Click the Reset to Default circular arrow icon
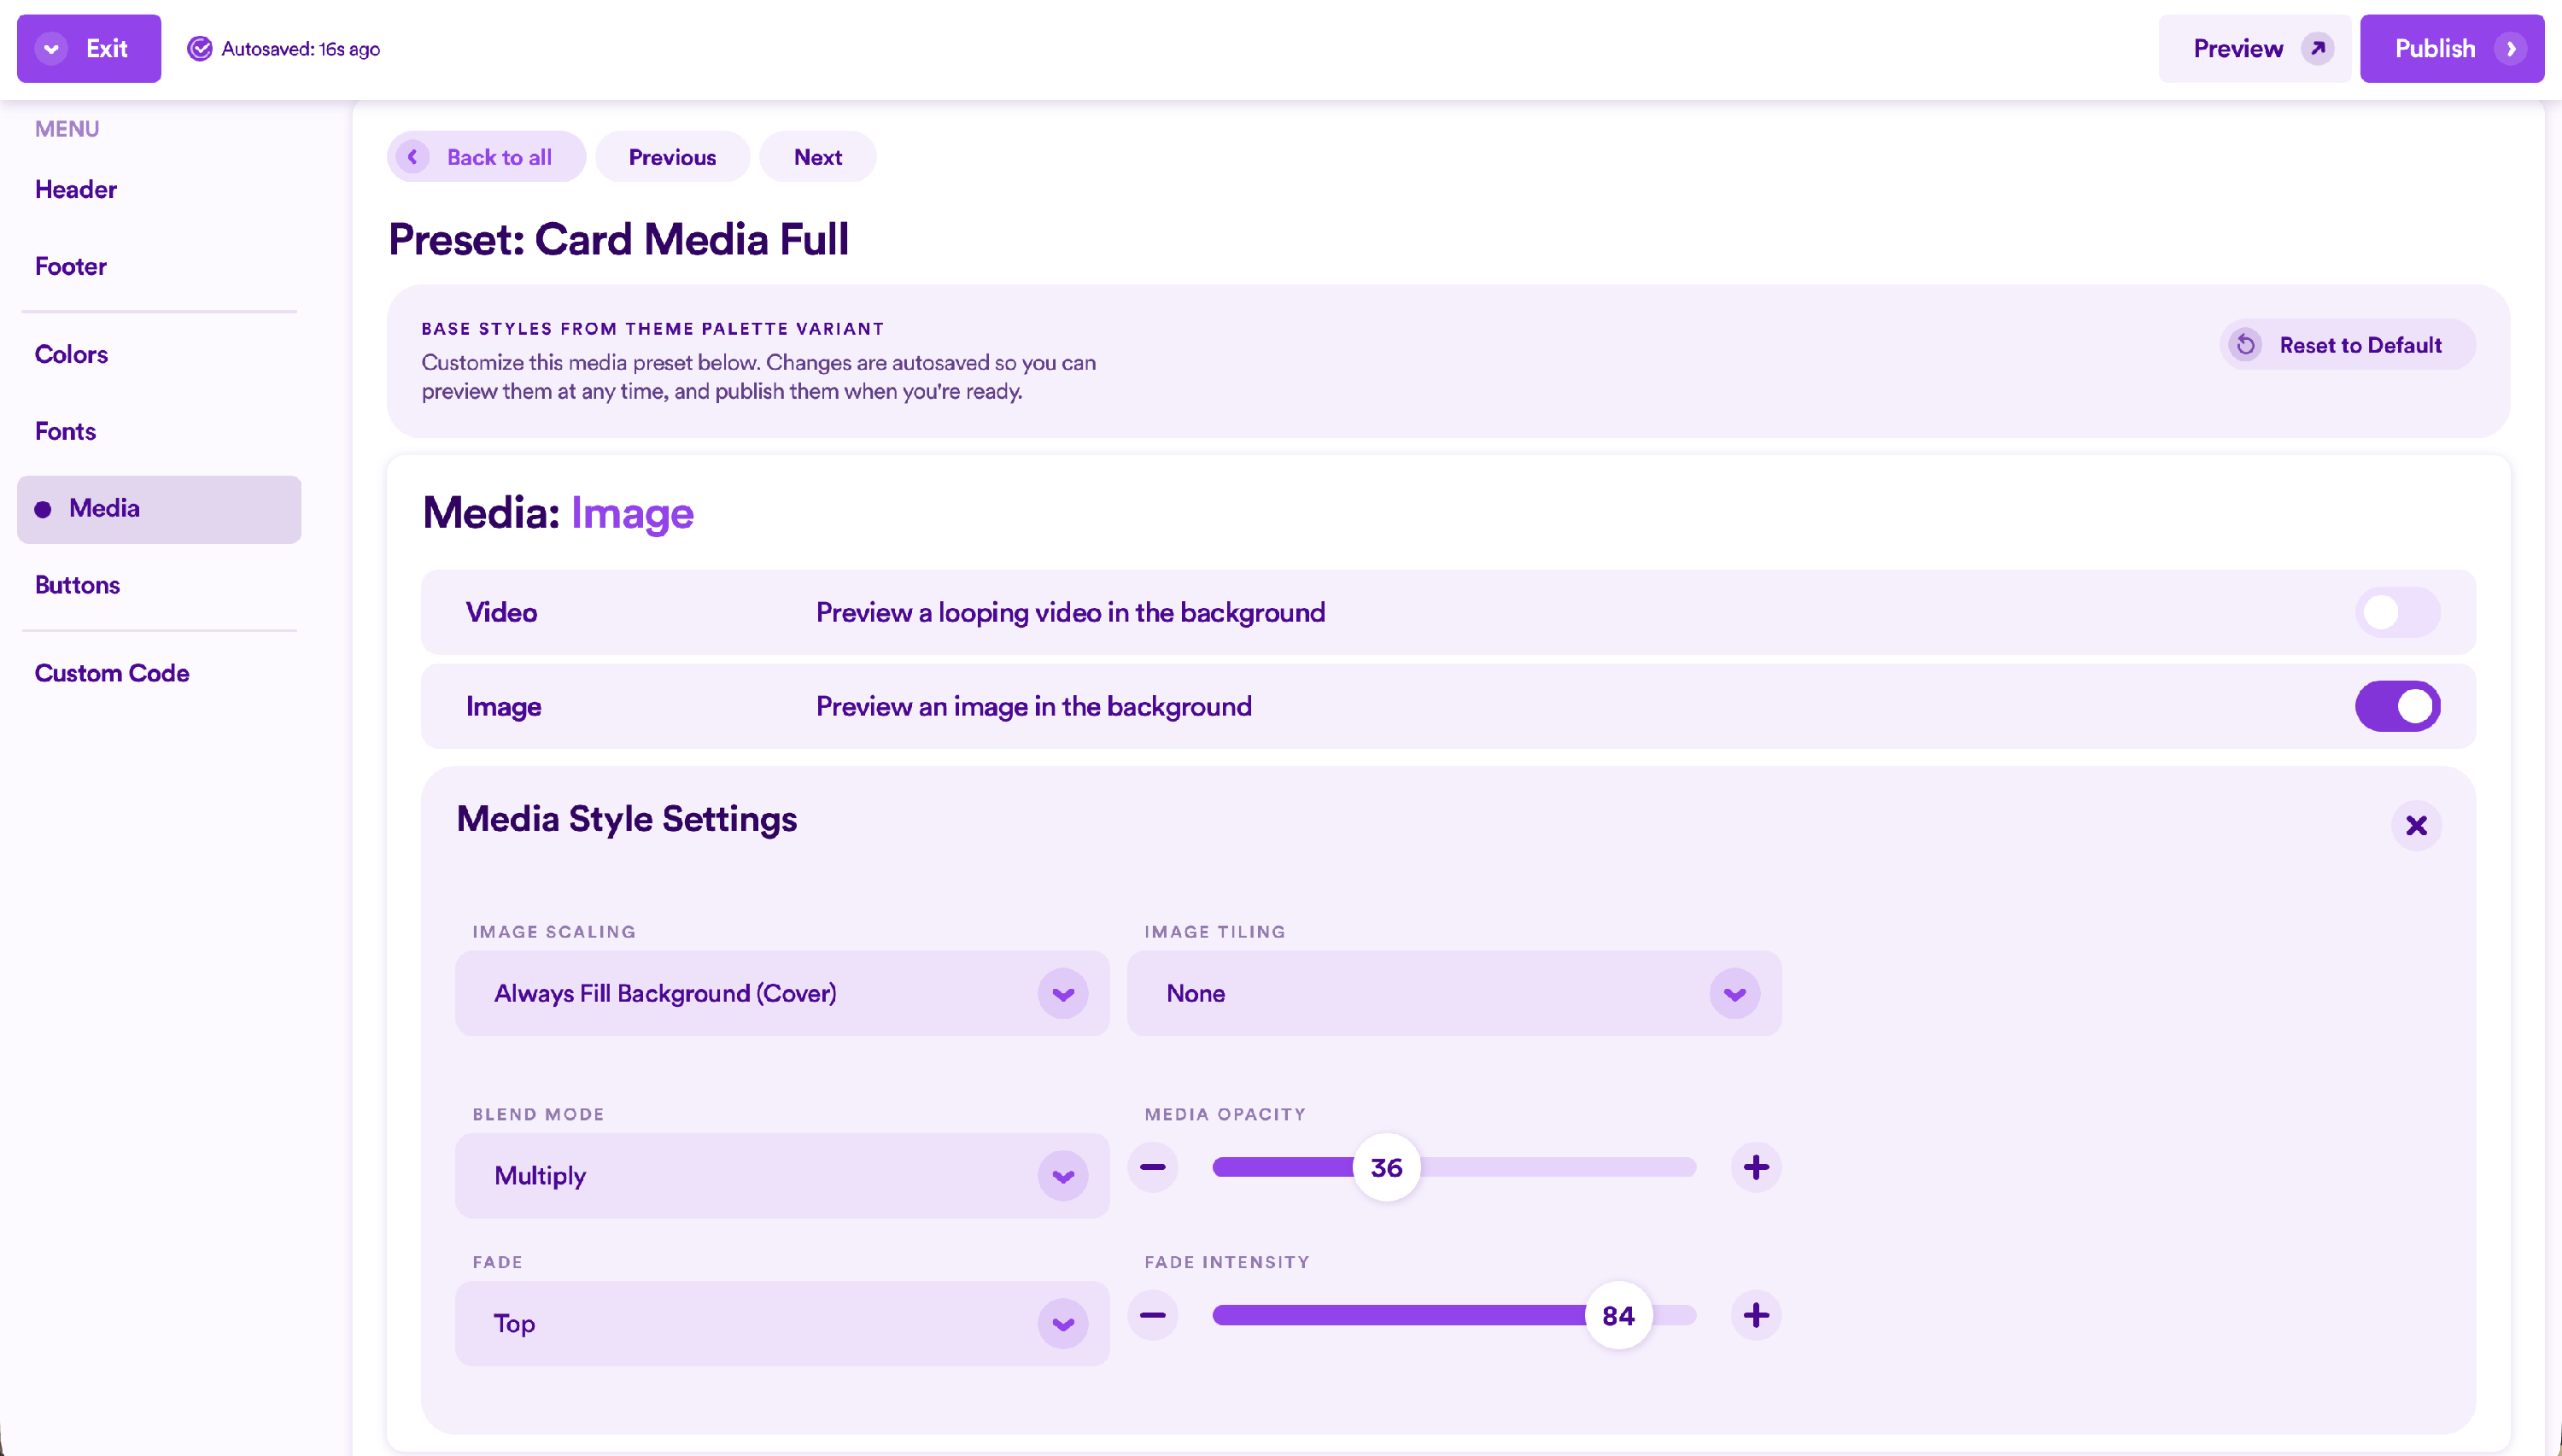Screen dimensions: 2562x1456 tap(2246, 345)
